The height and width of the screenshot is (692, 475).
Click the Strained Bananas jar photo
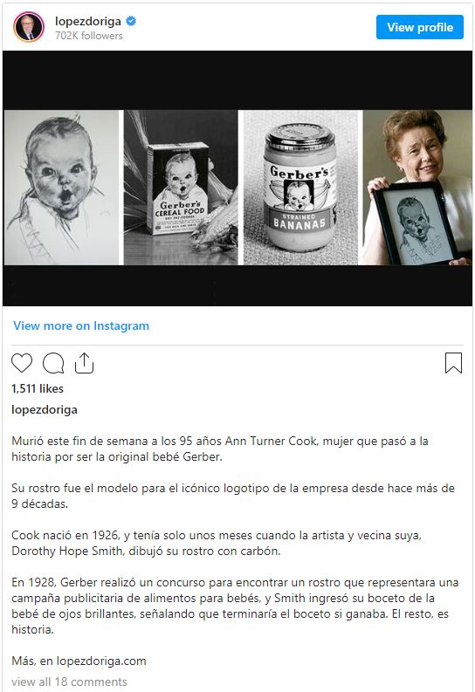[x=300, y=188]
